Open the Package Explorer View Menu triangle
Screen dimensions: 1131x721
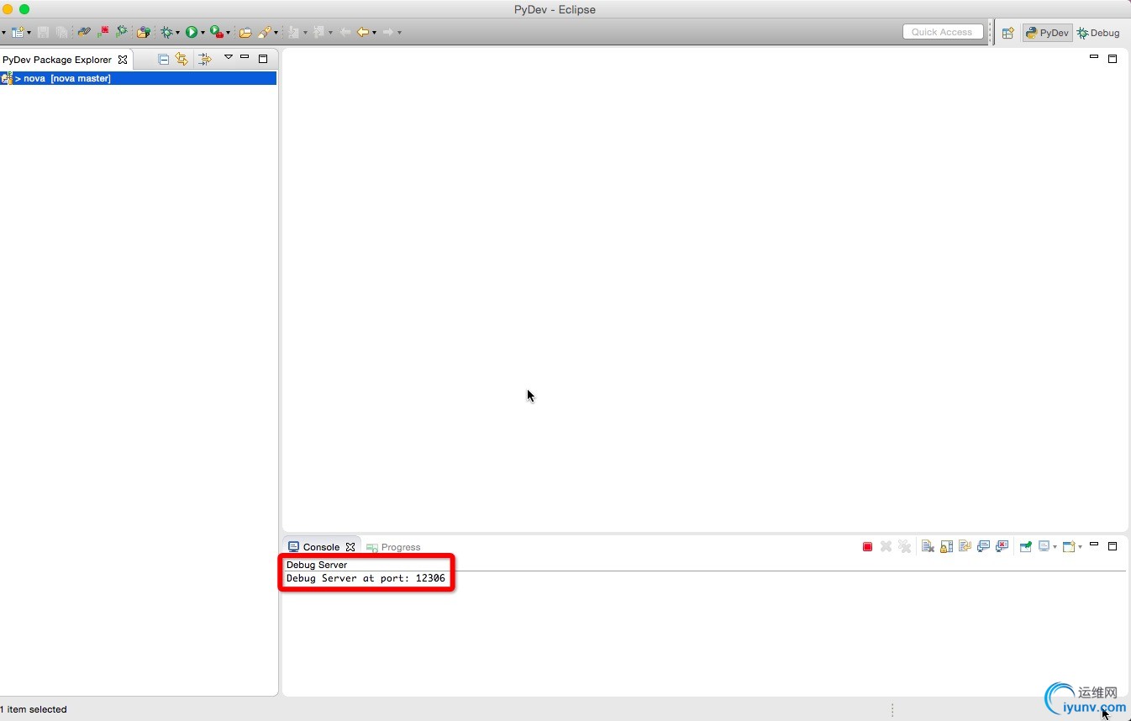coord(228,57)
